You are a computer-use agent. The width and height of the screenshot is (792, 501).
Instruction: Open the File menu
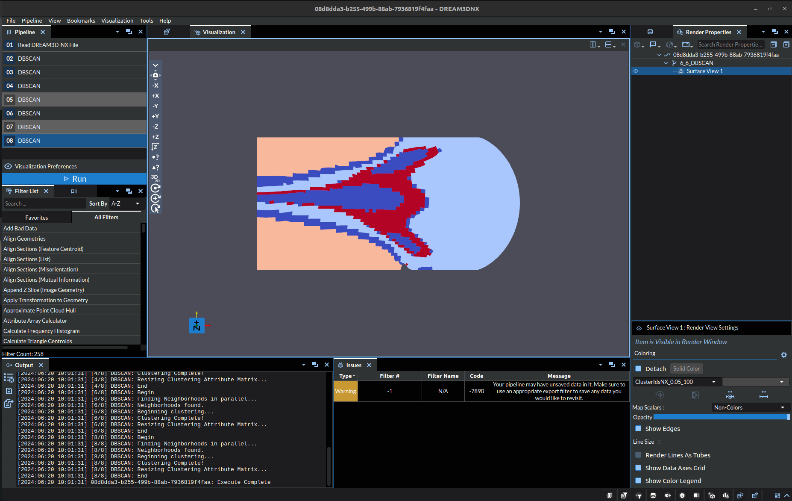tap(11, 21)
